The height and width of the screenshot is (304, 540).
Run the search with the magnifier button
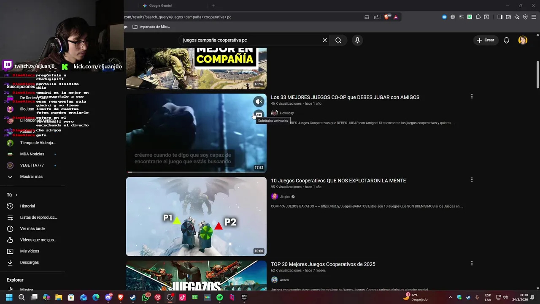[338, 40]
